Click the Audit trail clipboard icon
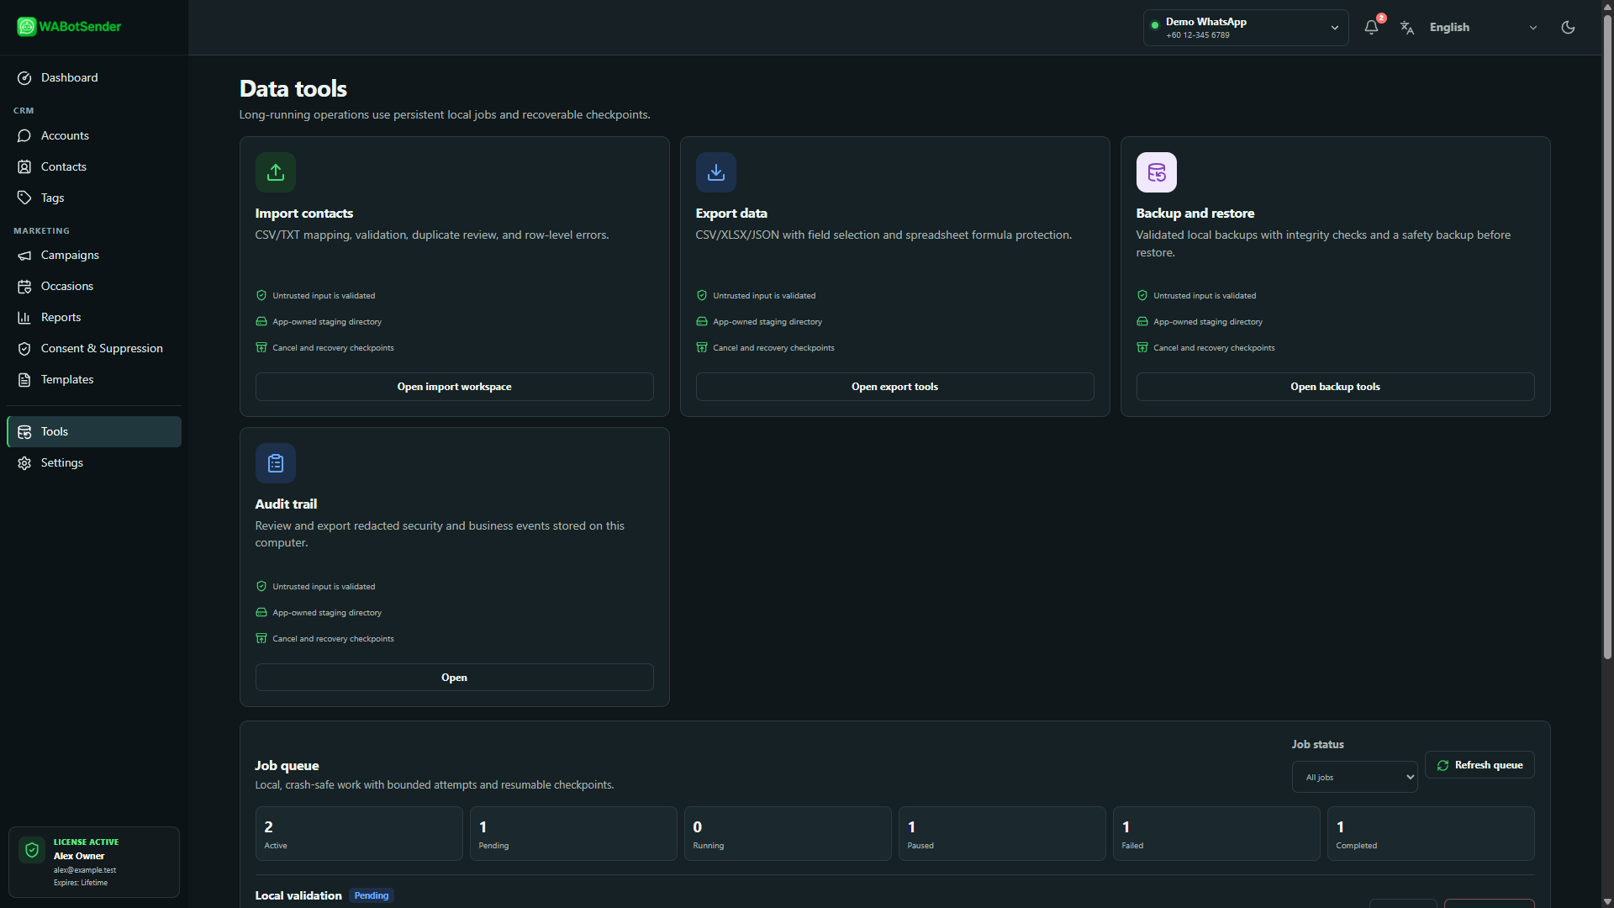The width and height of the screenshot is (1614, 908). point(276,463)
